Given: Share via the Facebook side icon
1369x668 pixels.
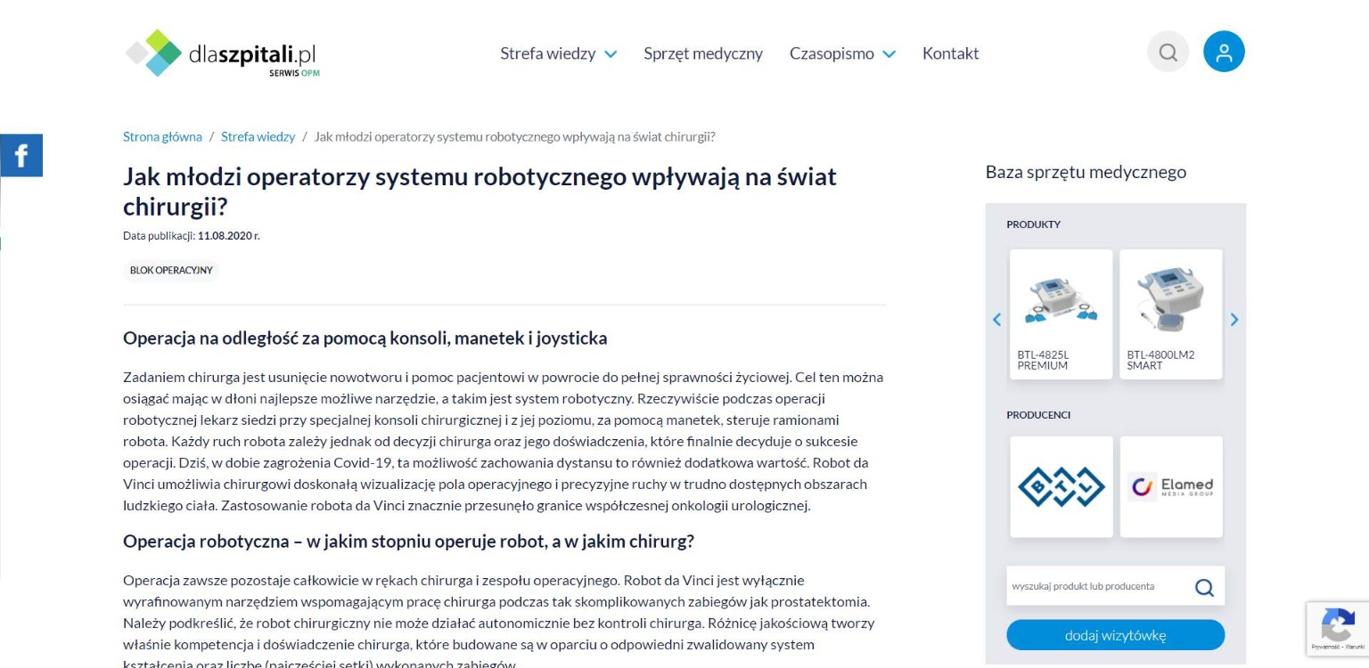Looking at the screenshot, I should pyautogui.click(x=20, y=156).
